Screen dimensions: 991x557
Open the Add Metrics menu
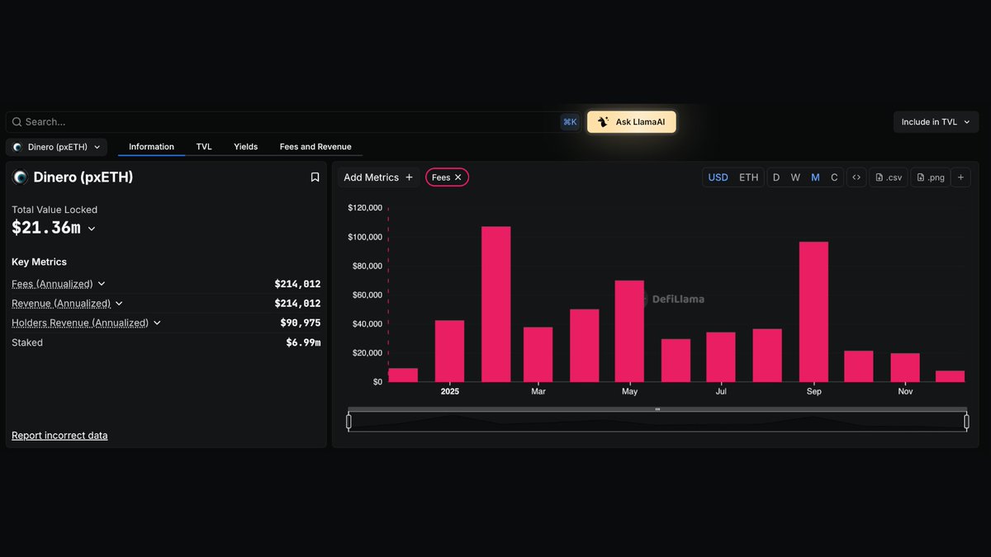378,177
